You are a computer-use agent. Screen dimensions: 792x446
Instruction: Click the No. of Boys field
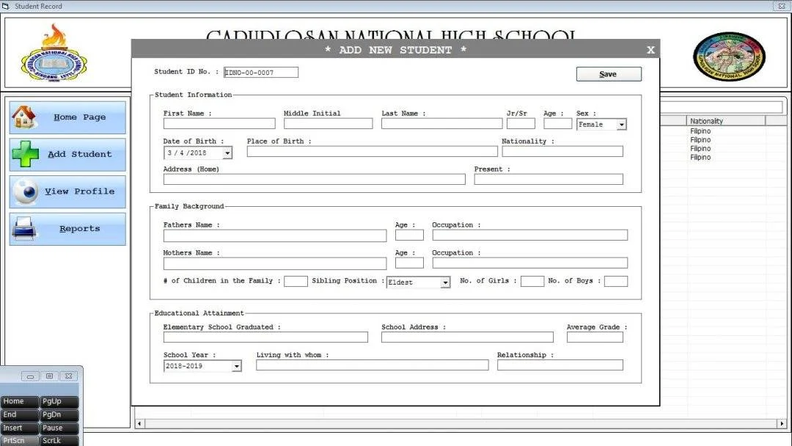616,282
